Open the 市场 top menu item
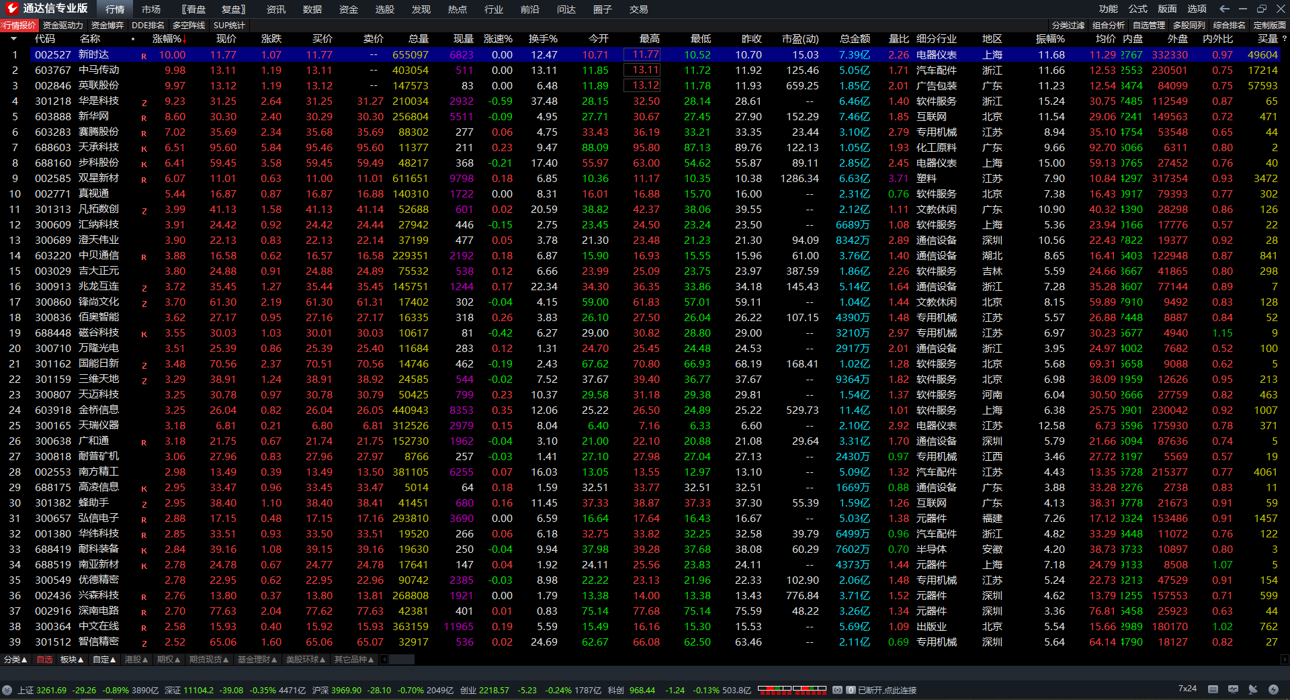This screenshot has width=1290, height=700. [151, 9]
